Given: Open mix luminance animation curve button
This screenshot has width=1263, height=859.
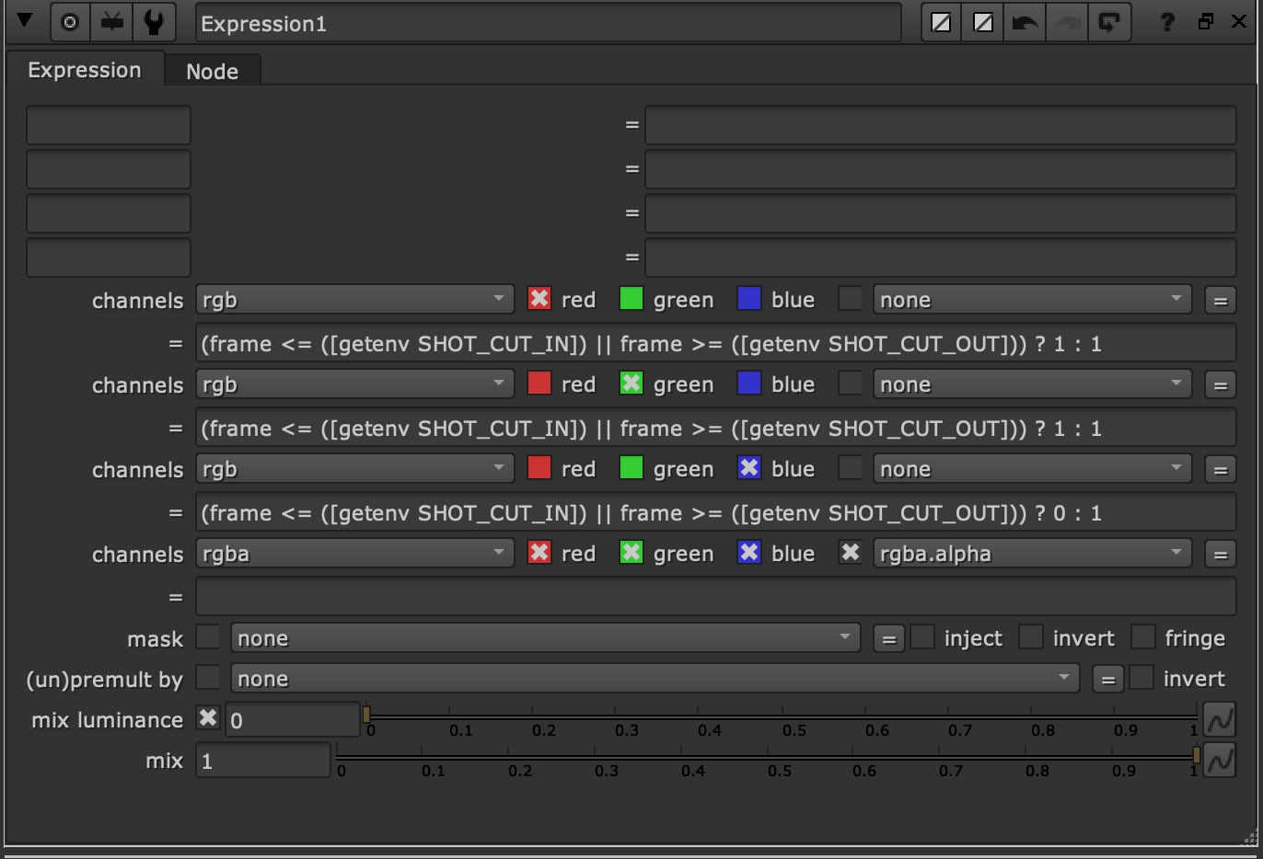Looking at the screenshot, I should (1220, 720).
